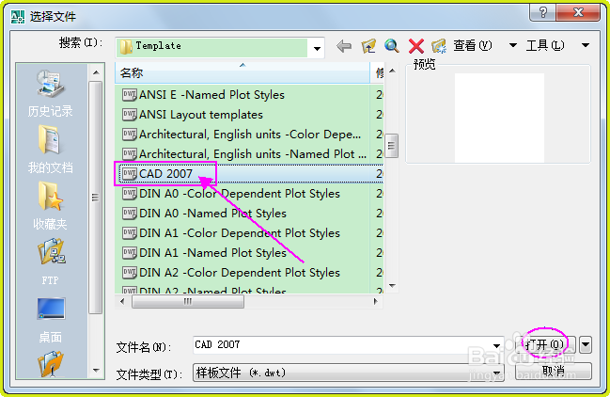Click the file list scroll-left arrow

(x=122, y=301)
